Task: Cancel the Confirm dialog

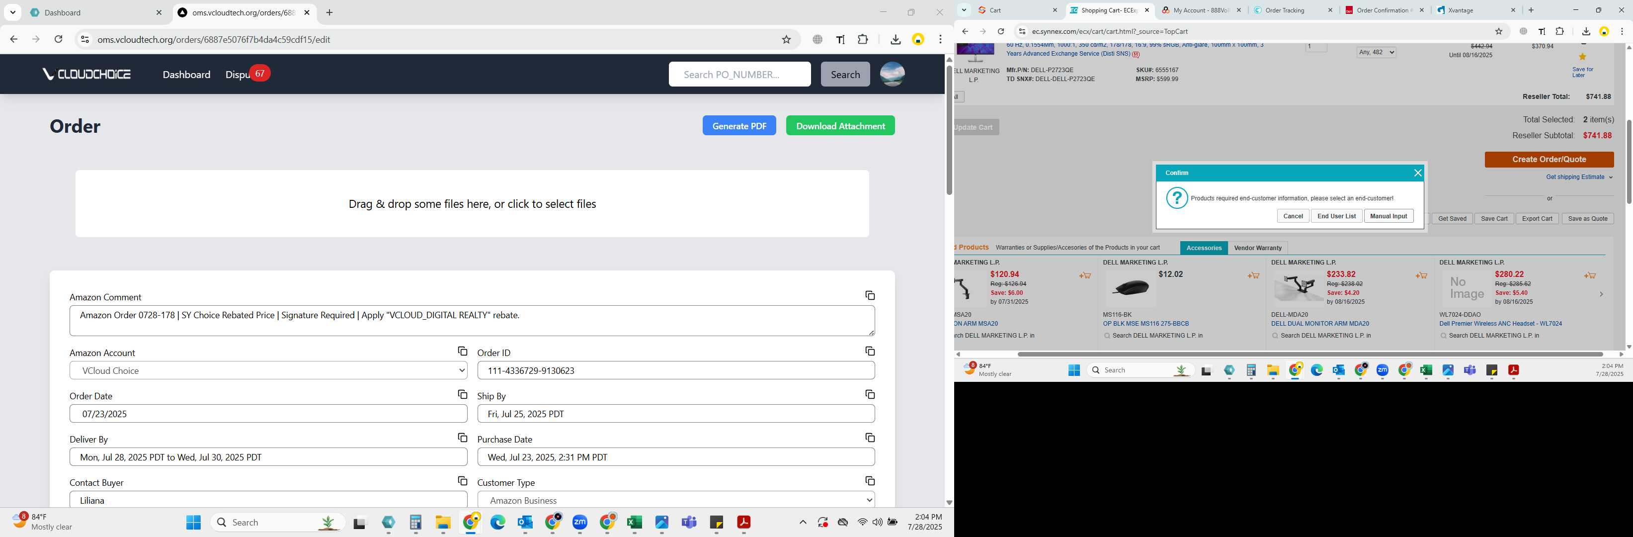Action: point(1293,216)
